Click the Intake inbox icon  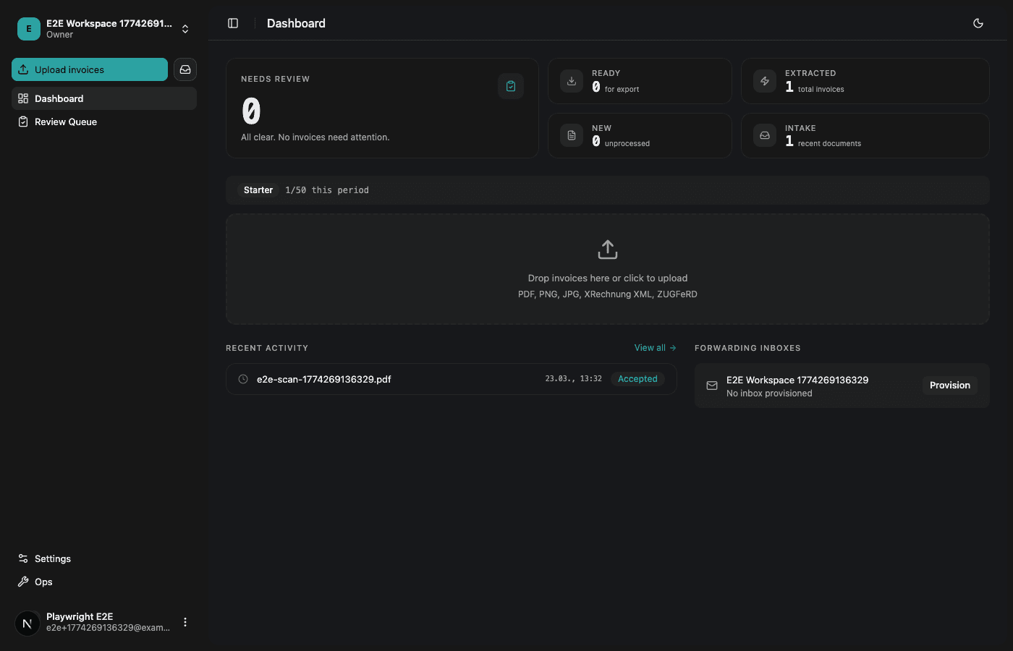[764, 135]
